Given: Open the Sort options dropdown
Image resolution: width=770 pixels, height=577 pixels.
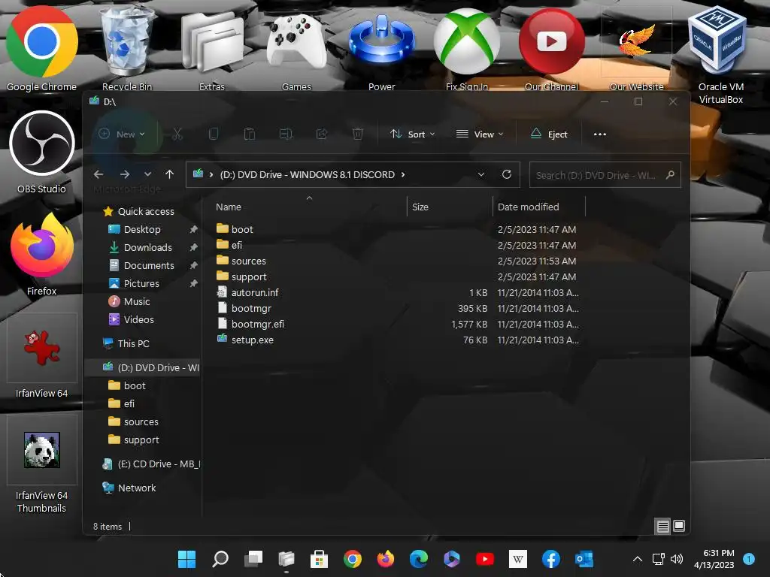Looking at the screenshot, I should tap(413, 134).
